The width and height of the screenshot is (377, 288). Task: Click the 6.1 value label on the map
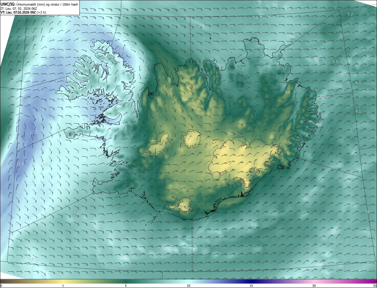pyautogui.click(x=358, y=111)
